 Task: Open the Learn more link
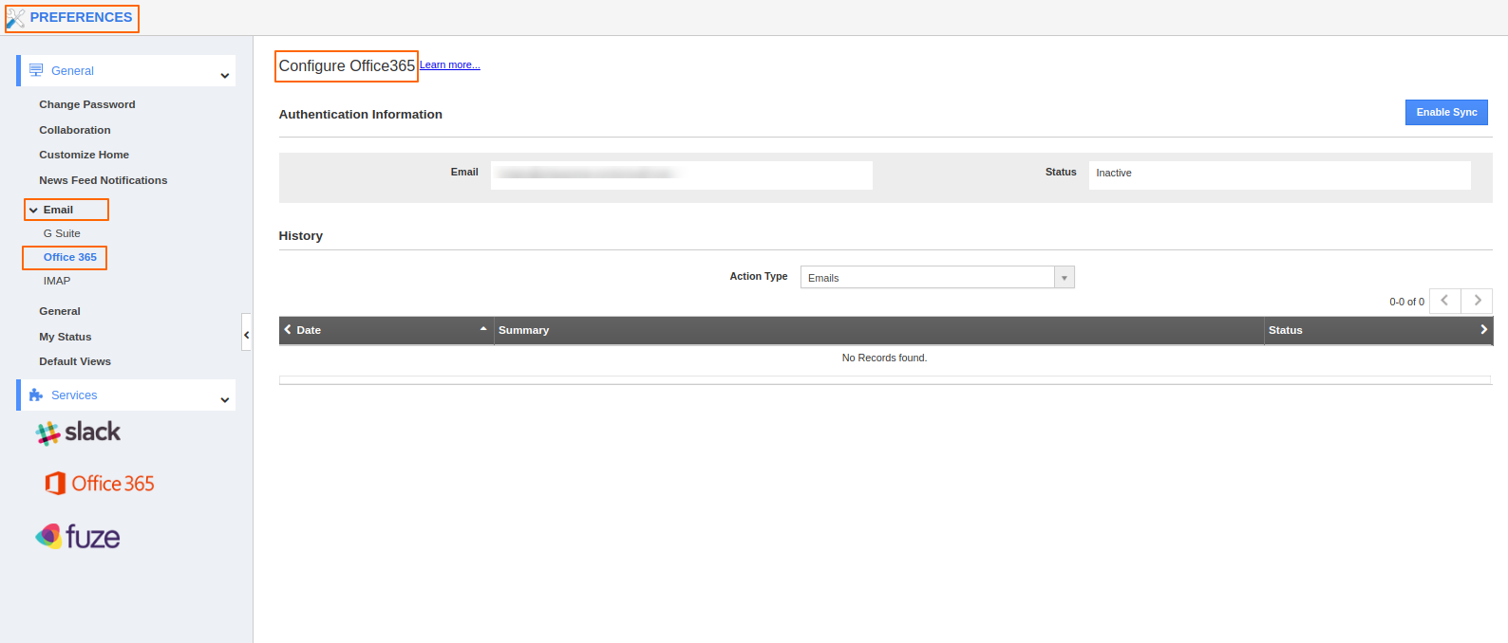450,64
